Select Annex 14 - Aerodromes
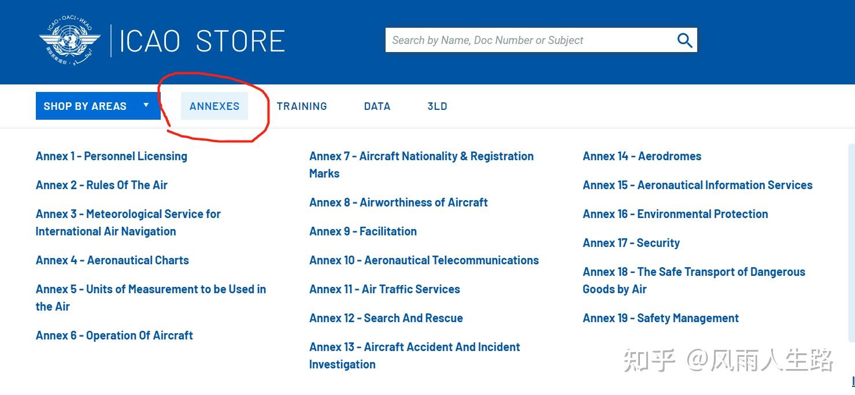Viewport: 855px width, 395px height. coord(642,156)
